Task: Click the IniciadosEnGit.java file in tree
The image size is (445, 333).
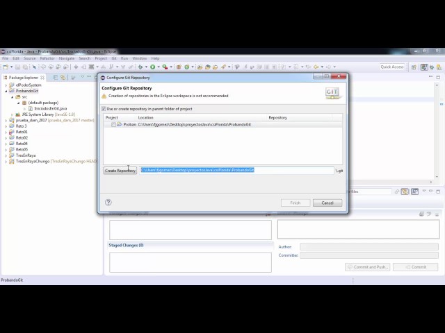Action: 51,108
